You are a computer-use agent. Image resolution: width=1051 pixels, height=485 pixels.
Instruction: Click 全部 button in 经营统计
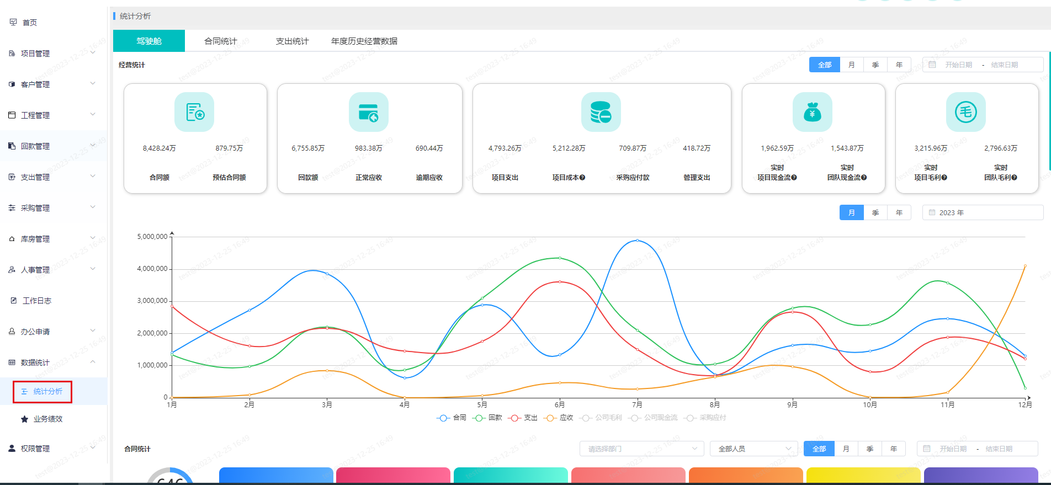[825, 65]
